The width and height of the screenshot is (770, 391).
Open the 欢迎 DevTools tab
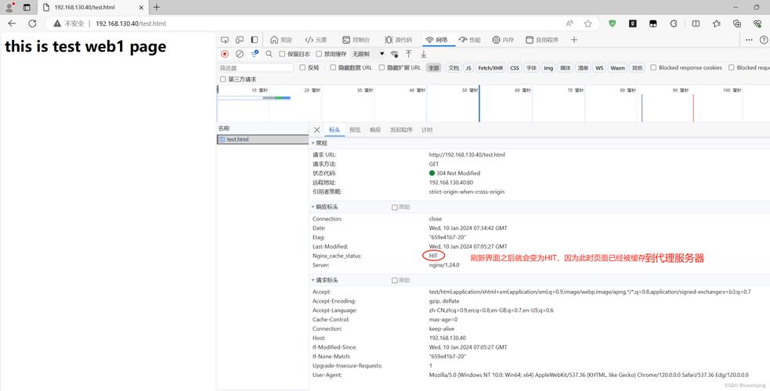coord(281,40)
